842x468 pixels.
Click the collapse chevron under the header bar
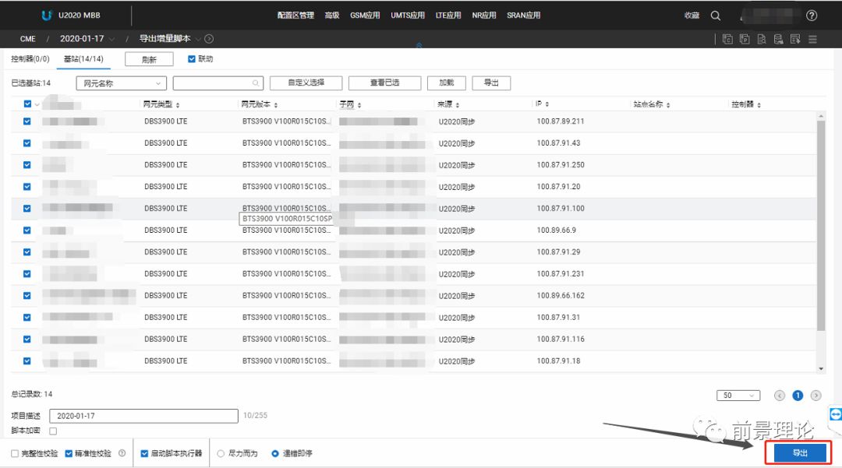point(419,46)
